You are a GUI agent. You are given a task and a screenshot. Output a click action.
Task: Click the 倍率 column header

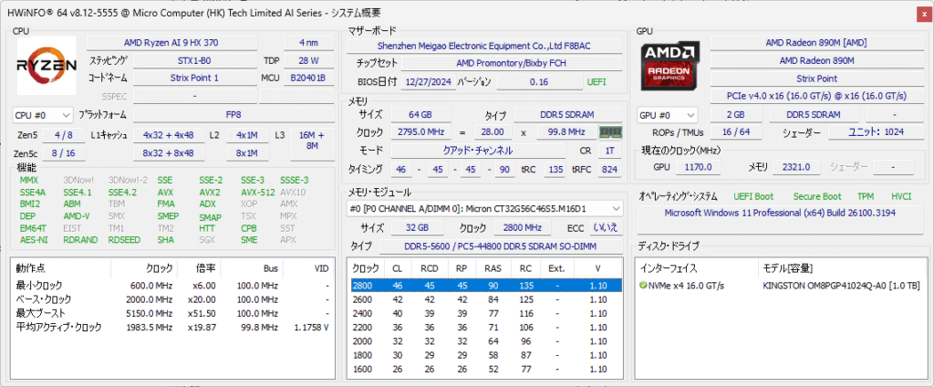(x=199, y=268)
